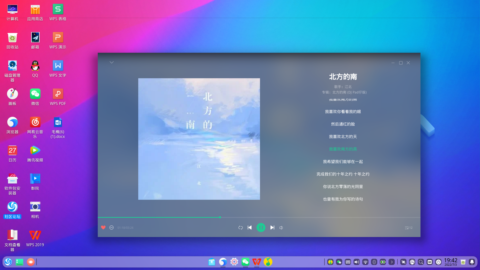Pause the currently playing song
480x270 pixels.
click(261, 227)
